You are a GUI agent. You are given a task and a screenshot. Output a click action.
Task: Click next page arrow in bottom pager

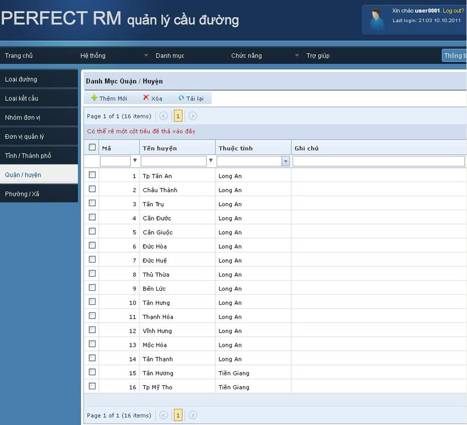(x=193, y=415)
